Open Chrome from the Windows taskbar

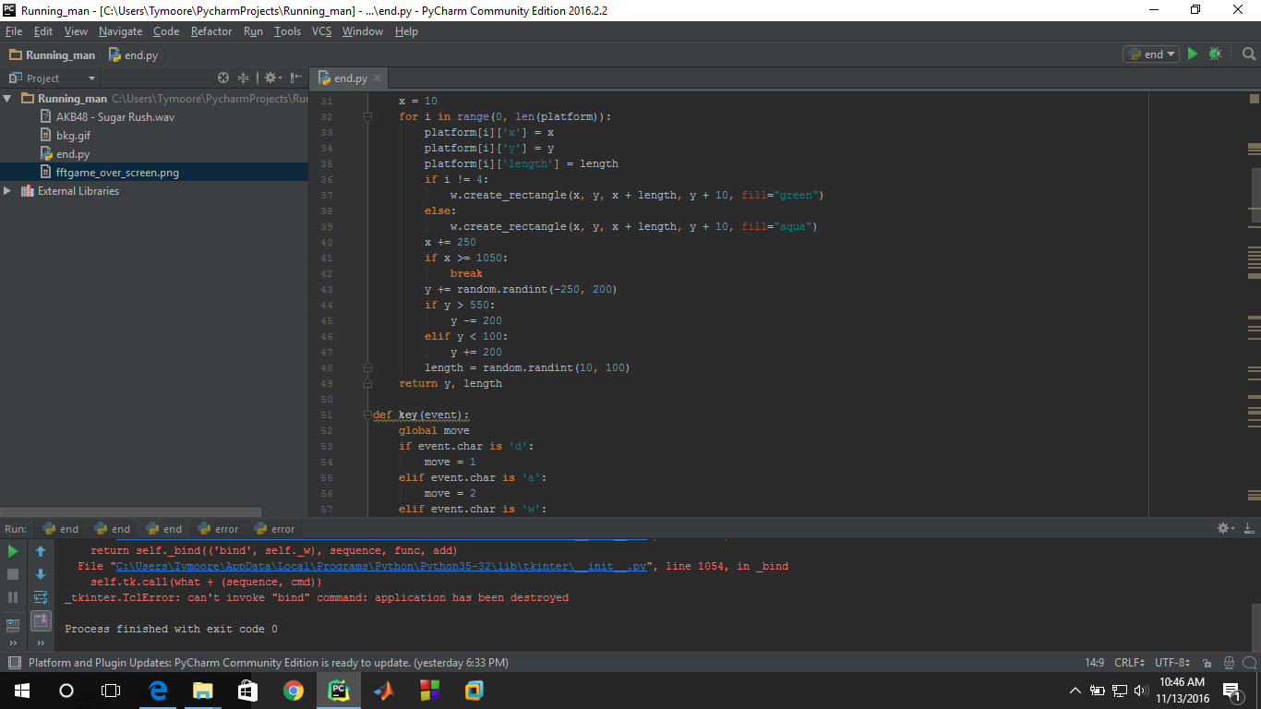tap(294, 691)
